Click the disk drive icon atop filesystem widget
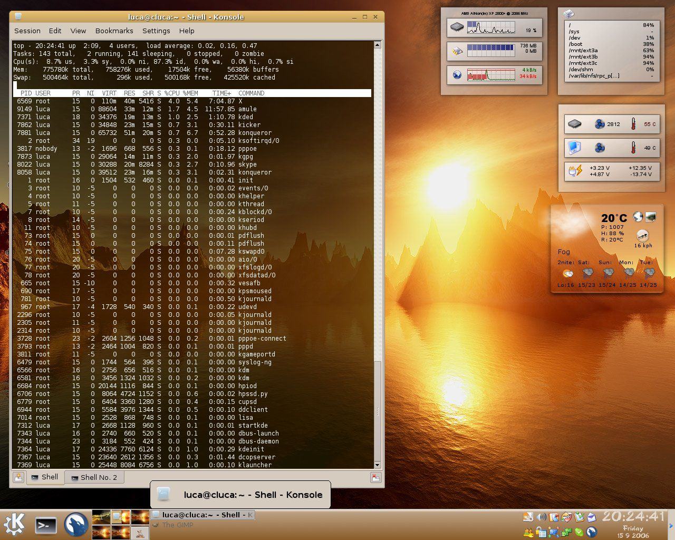The height and width of the screenshot is (540, 675). (568, 14)
